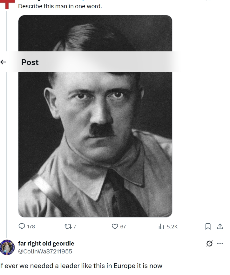Open the reply text about Europe leader
230x275 pixels.
click(x=81, y=266)
